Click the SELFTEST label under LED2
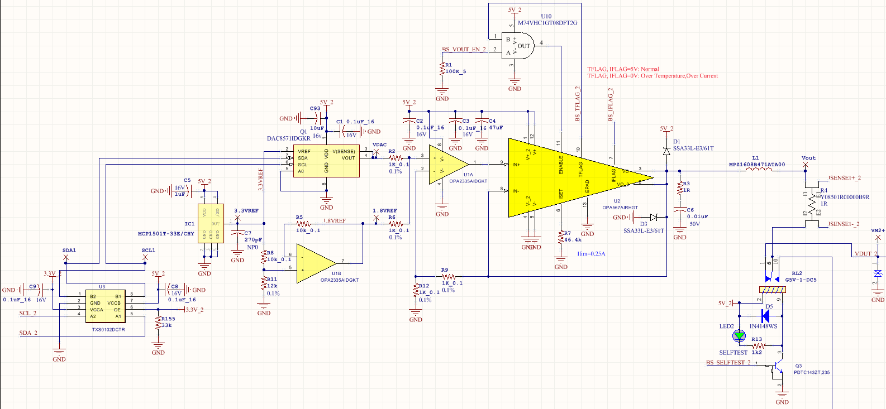The height and width of the screenshot is (409, 886). tap(733, 353)
